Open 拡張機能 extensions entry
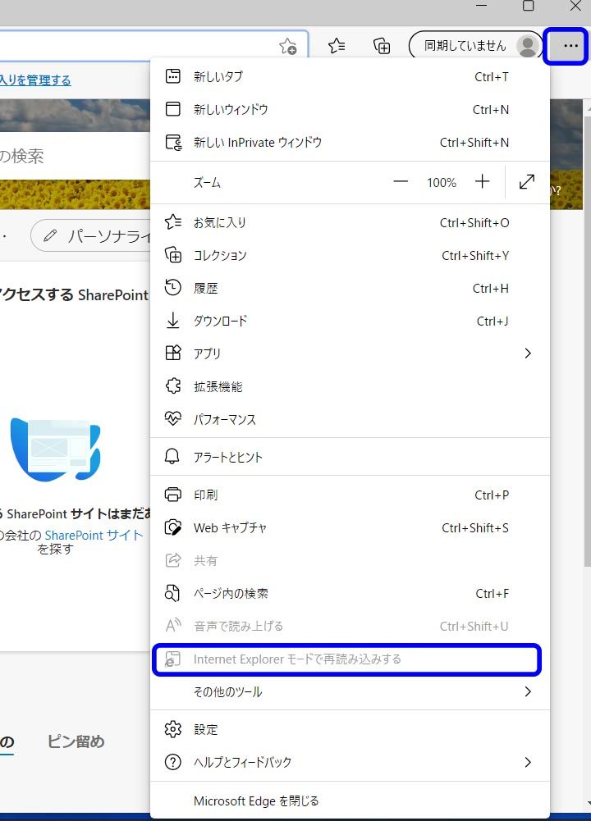The height and width of the screenshot is (821, 591). [x=350, y=386]
